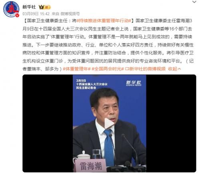
Task: Open hashtag #持续推进体重管理年行动#
Action: coord(104,21)
